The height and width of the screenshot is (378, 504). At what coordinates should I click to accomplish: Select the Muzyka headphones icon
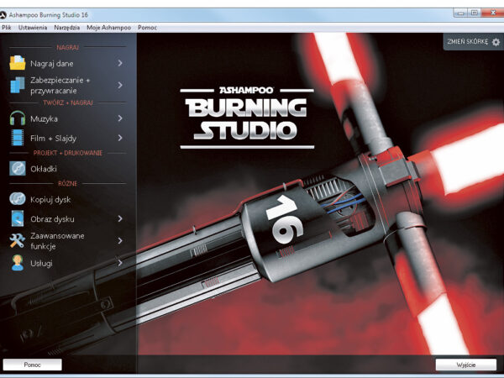pos(18,119)
